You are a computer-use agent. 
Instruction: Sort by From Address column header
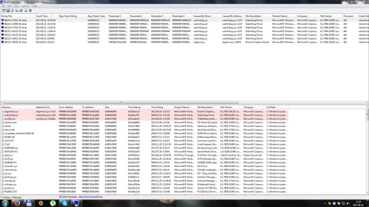point(69,107)
